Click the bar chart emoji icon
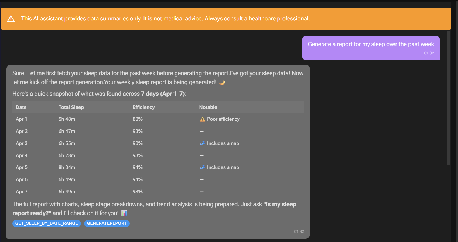This screenshot has width=458, height=242. pos(124,213)
